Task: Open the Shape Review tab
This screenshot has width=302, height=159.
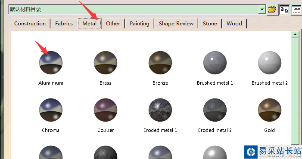Action: [x=176, y=24]
